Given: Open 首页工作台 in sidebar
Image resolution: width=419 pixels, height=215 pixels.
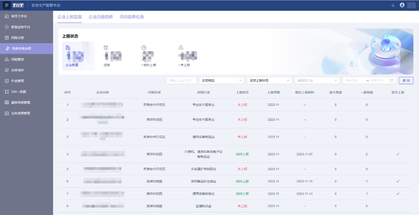Looking at the screenshot, I should click(19, 16).
